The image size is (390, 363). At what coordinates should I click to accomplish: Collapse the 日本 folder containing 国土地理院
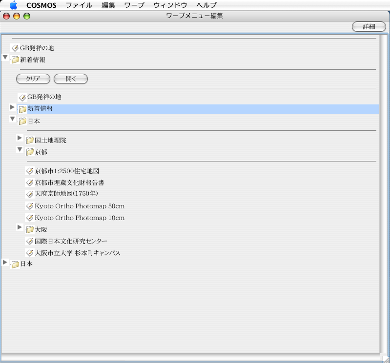[12, 119]
